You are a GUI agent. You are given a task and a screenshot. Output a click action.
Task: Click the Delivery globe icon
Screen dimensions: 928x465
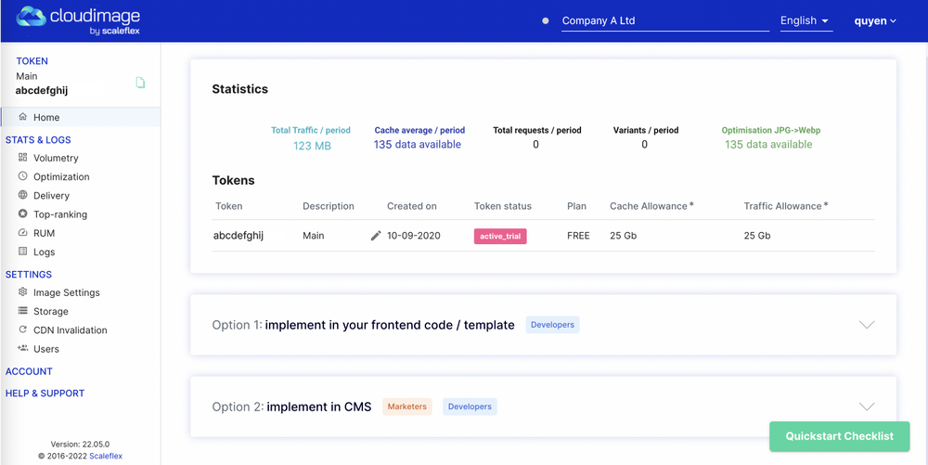point(23,195)
